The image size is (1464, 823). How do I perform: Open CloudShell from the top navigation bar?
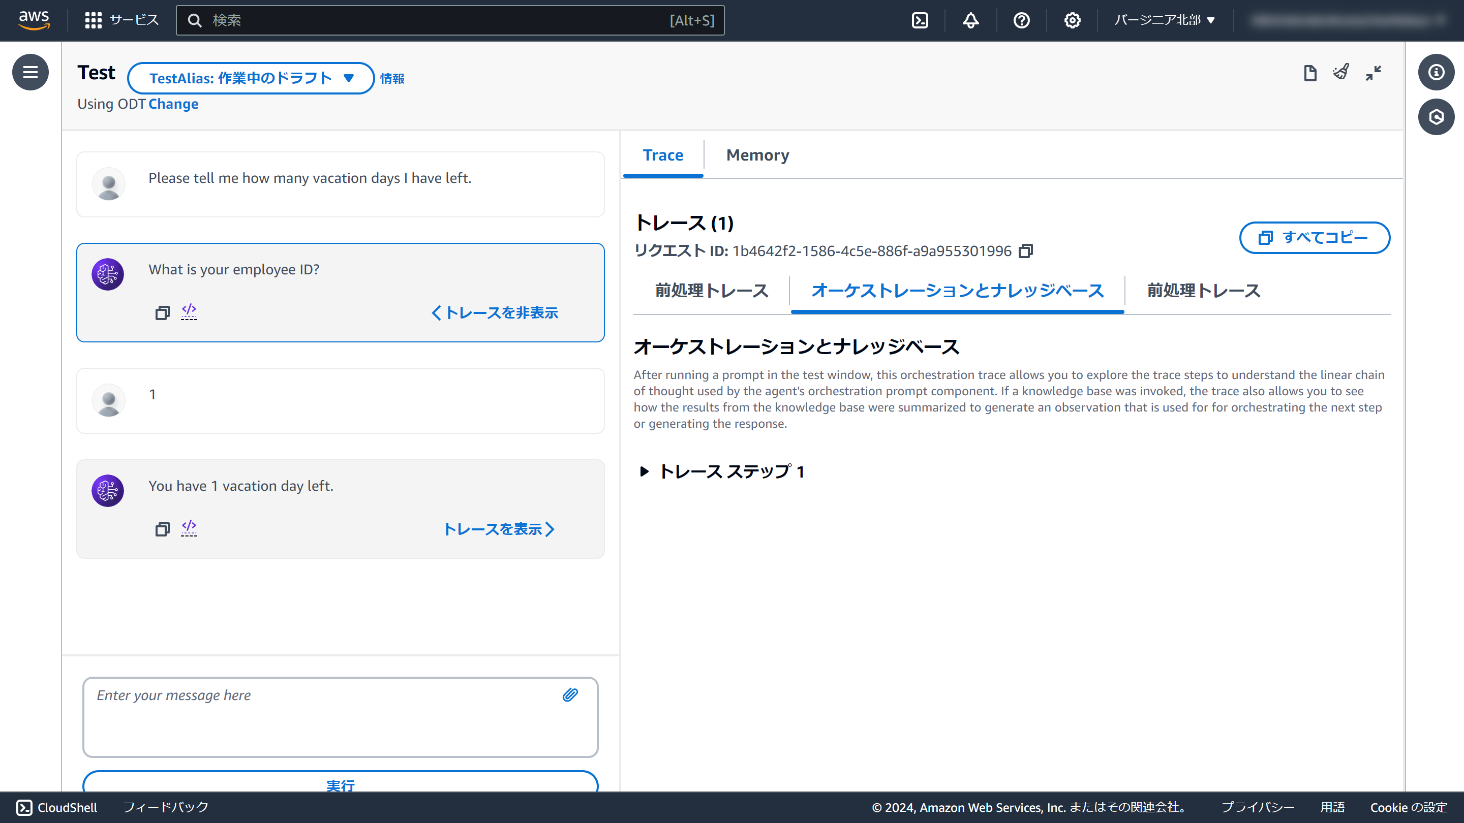(x=920, y=20)
